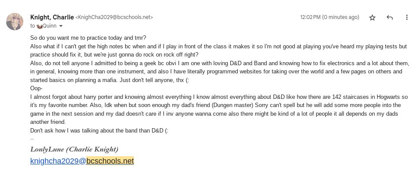Click the line reading "Oop-"
This screenshot has height=183, width=419.
[x=36, y=88]
